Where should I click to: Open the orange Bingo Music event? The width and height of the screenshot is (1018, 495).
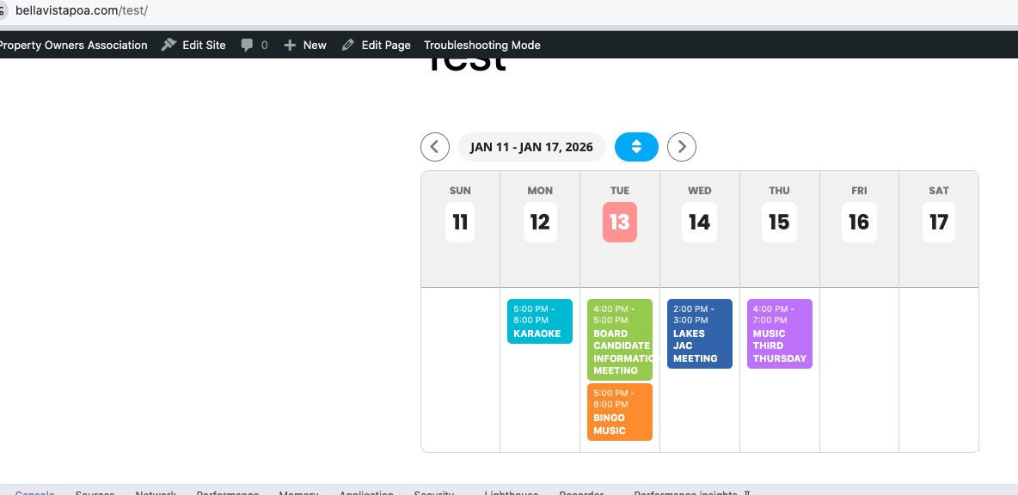tap(619, 412)
